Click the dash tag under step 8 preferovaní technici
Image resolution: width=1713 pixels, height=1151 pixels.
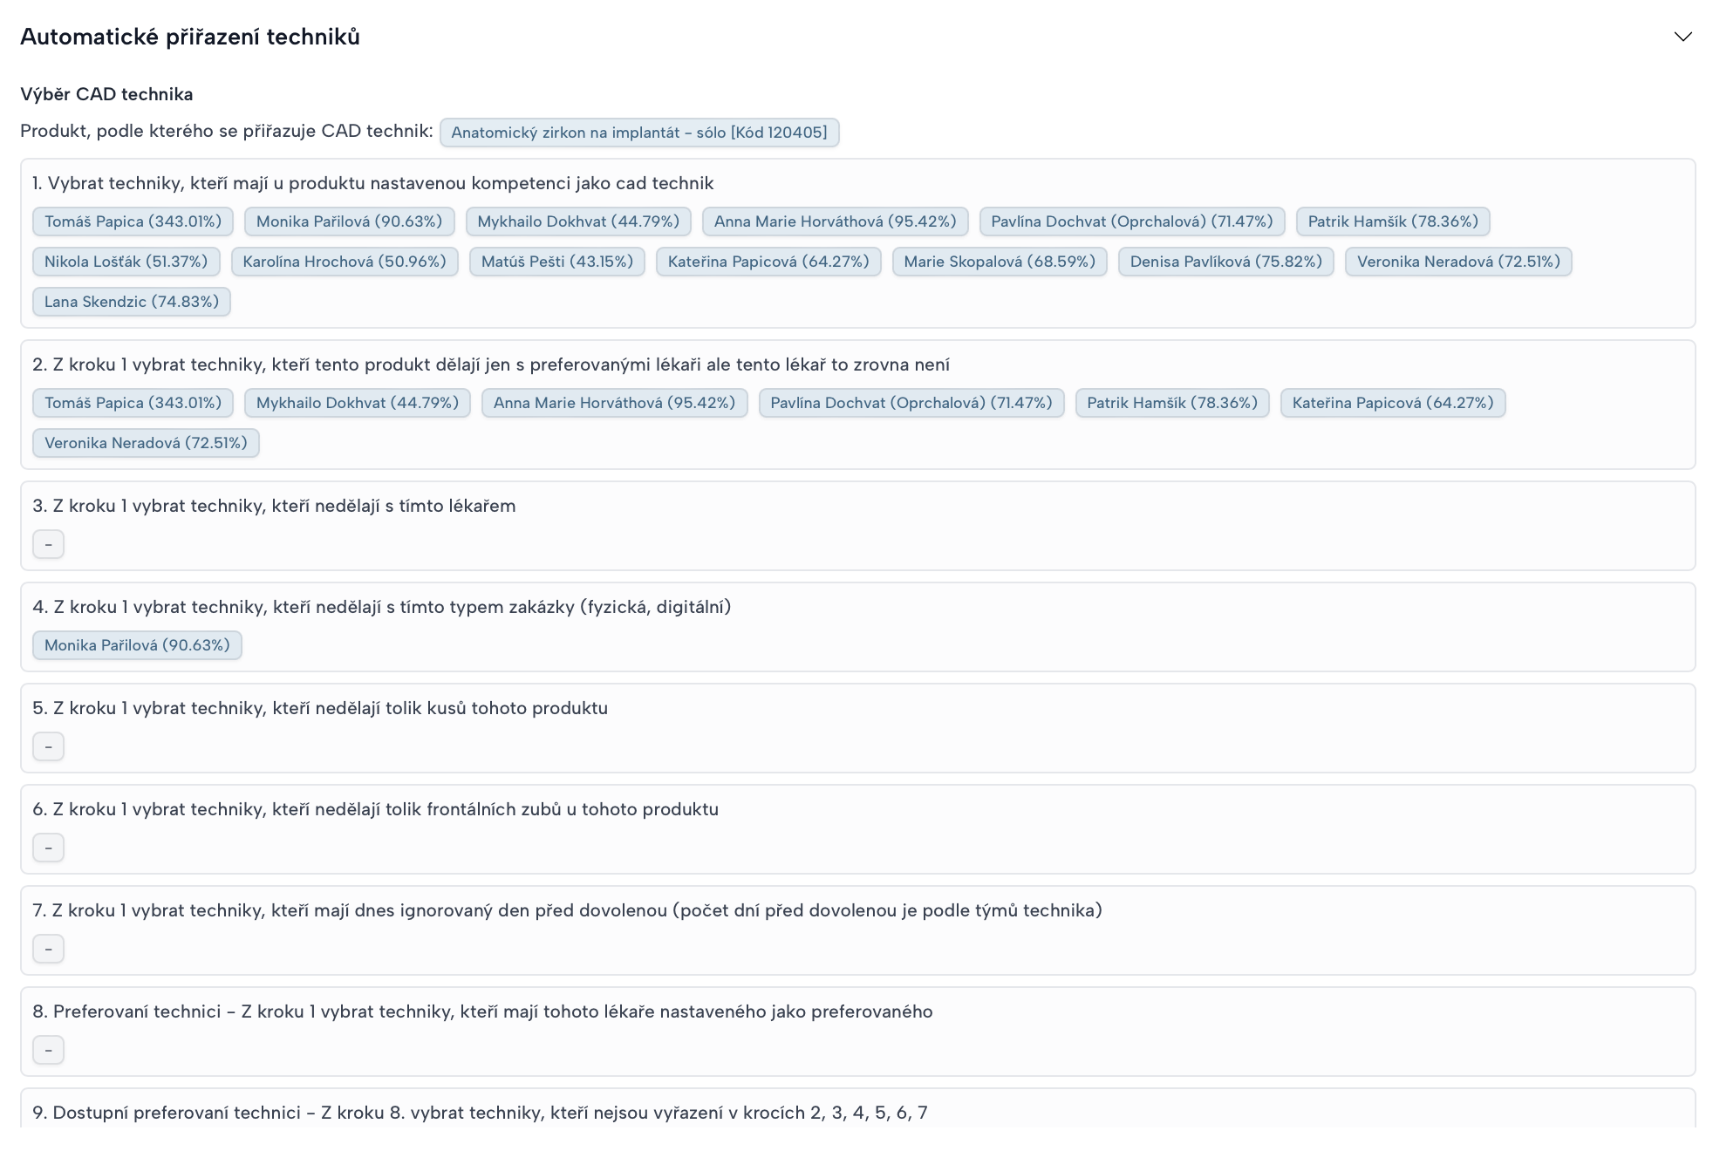(x=48, y=1050)
